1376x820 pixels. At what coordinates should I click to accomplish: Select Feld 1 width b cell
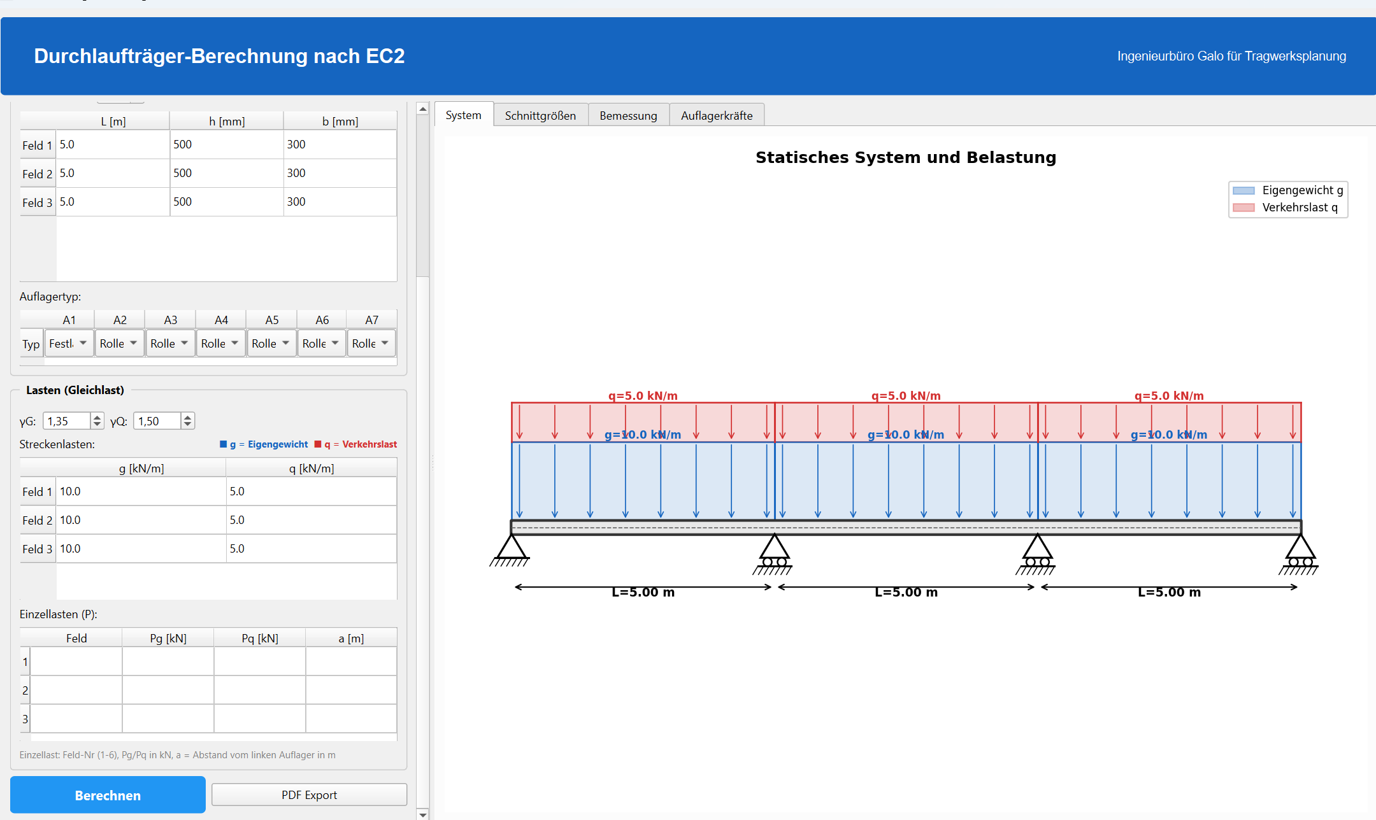tap(340, 145)
